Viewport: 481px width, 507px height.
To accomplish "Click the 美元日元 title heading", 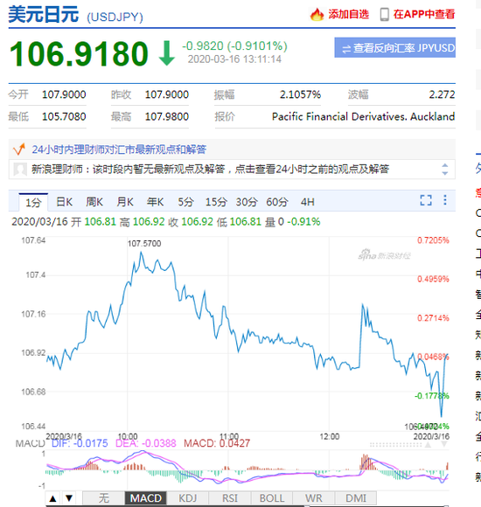I will click(x=43, y=15).
